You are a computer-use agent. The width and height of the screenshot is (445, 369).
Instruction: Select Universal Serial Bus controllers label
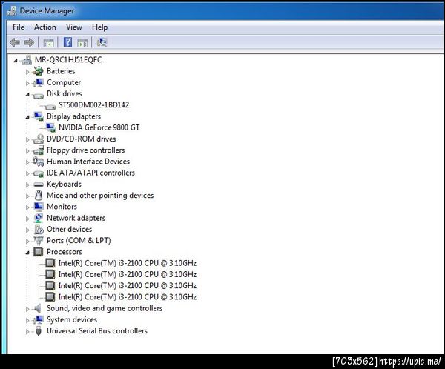click(97, 331)
